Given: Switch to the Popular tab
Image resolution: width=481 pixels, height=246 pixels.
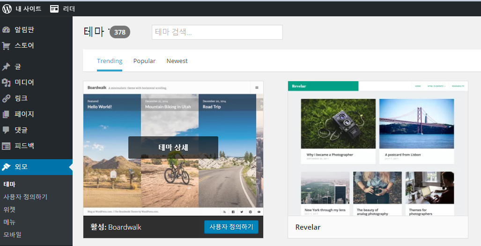Looking at the screenshot, I should [x=144, y=61].
